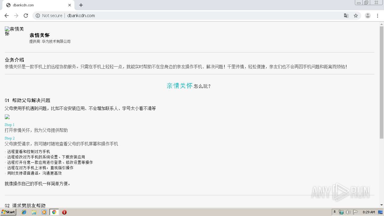Select the dbankcdn.com tab

point(38,5)
